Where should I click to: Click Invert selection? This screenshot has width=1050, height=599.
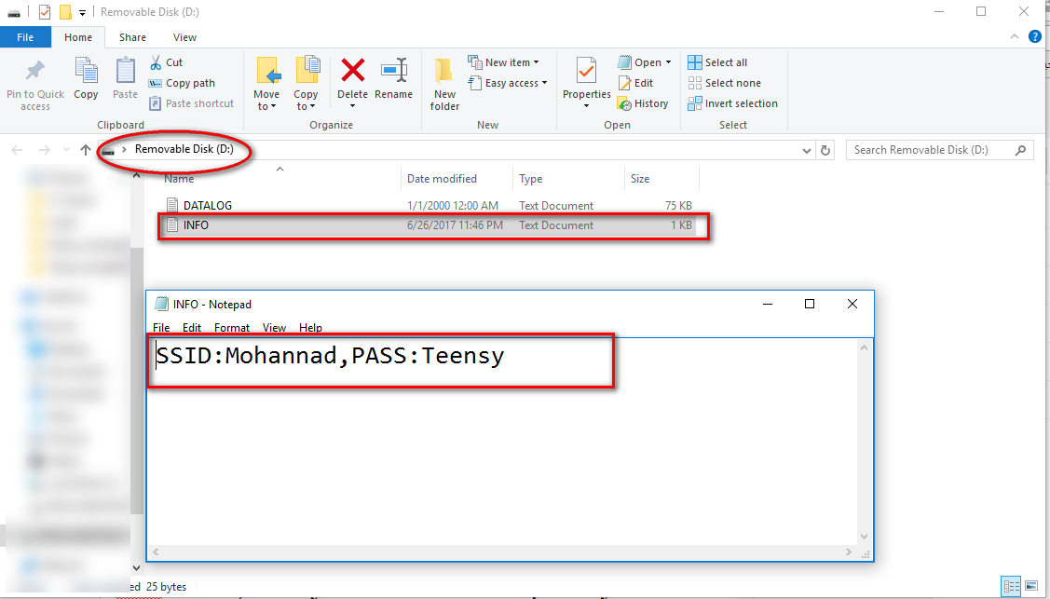pos(732,103)
